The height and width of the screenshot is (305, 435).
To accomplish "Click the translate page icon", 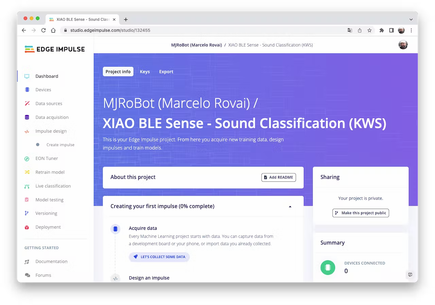I will pyautogui.click(x=350, y=30).
